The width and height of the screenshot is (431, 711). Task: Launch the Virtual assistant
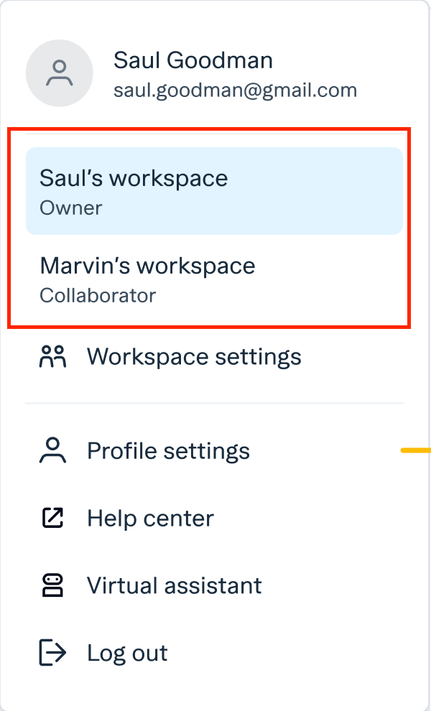pyautogui.click(x=214, y=585)
